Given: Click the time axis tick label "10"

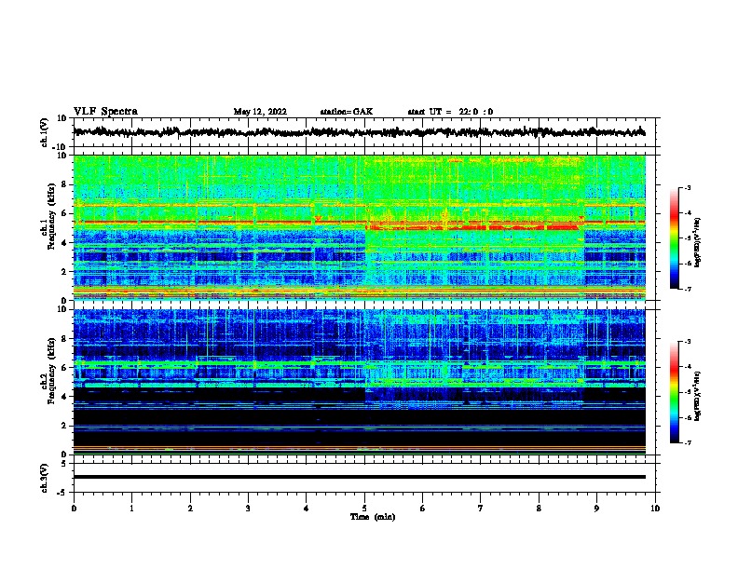Looking at the screenshot, I should coord(655,509).
